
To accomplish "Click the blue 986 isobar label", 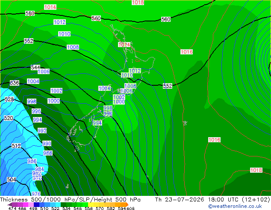I will point(32,161).
